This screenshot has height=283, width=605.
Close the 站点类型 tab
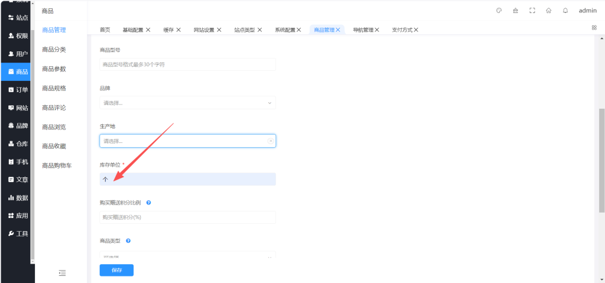tap(260, 30)
